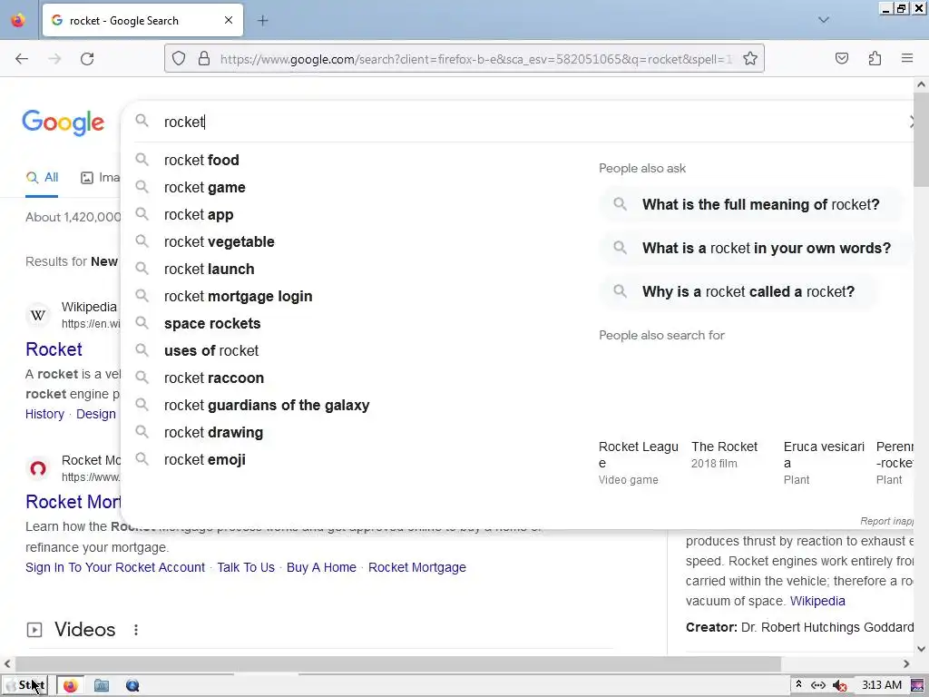The height and width of the screenshot is (697, 929).
Task: Click the Videos section play icon
Action: tap(34, 630)
